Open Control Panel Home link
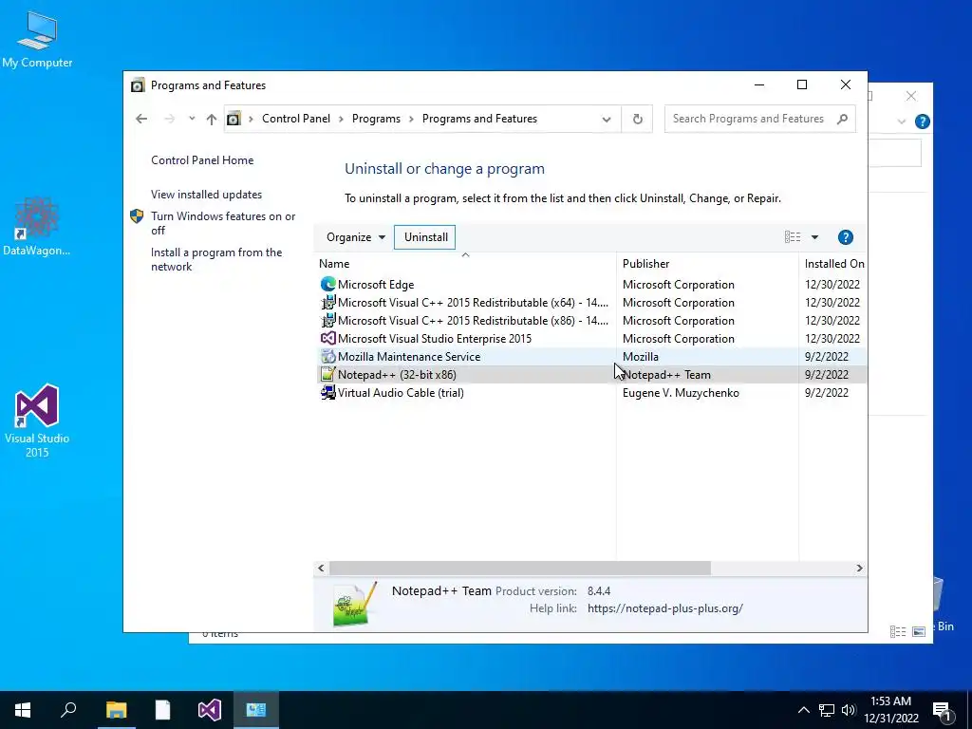This screenshot has height=729, width=972. pyautogui.click(x=202, y=160)
